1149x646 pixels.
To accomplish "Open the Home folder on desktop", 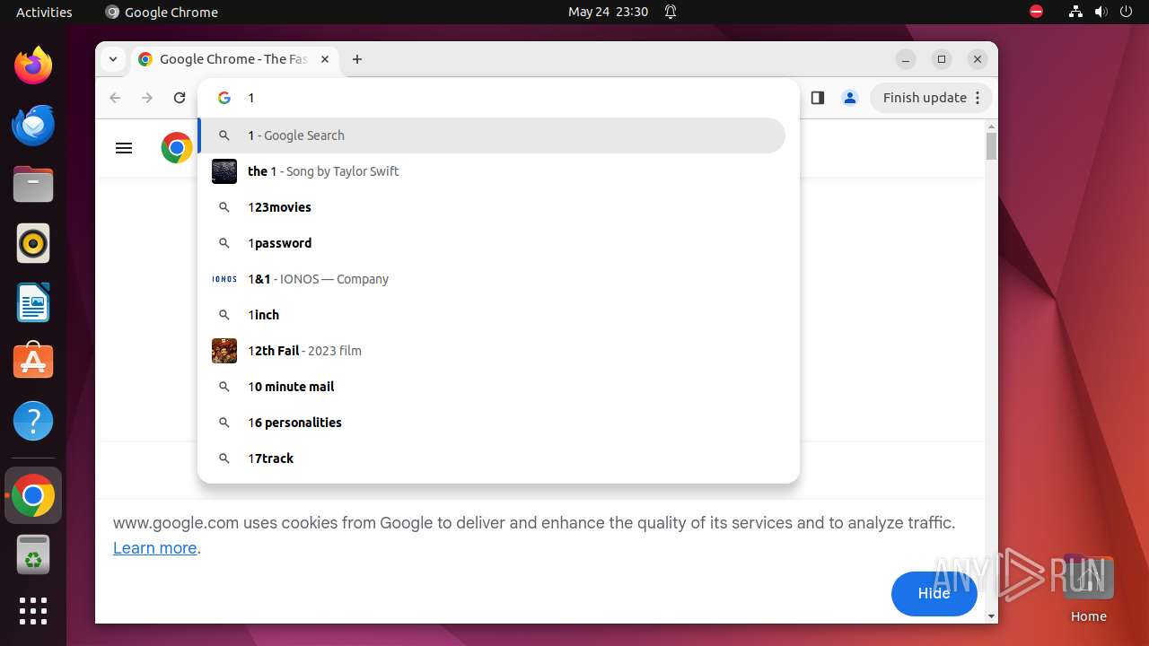I will point(1088,588).
